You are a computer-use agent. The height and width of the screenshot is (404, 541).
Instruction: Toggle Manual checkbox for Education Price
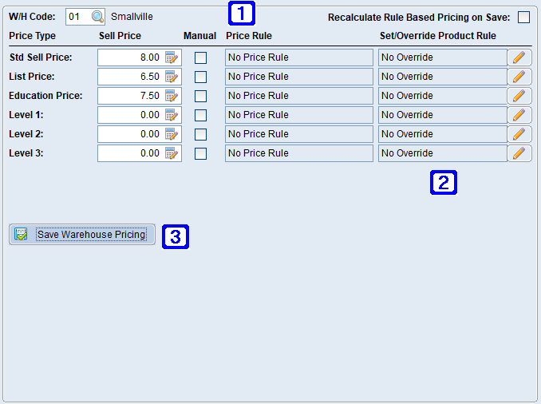click(200, 96)
